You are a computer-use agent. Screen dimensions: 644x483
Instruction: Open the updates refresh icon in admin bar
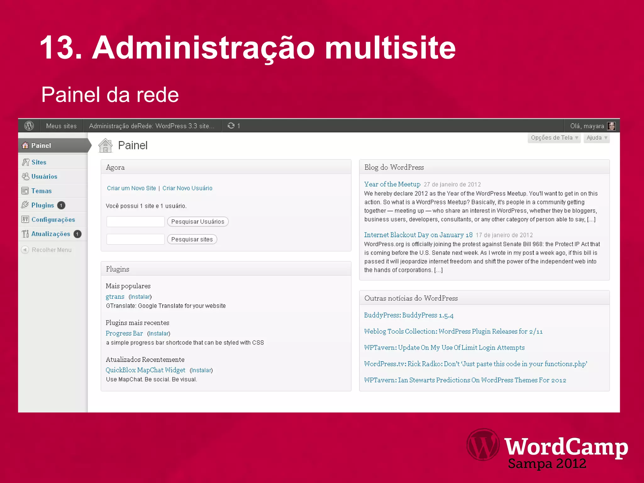tap(231, 126)
